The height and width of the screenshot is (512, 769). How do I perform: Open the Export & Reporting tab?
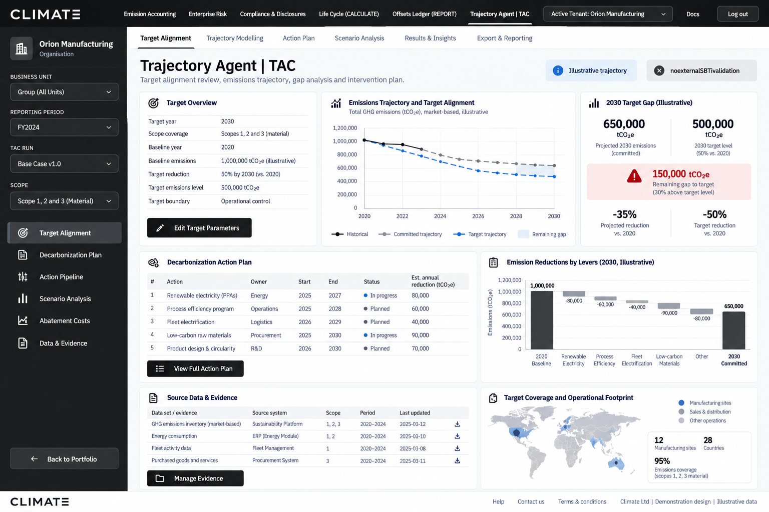coord(505,38)
